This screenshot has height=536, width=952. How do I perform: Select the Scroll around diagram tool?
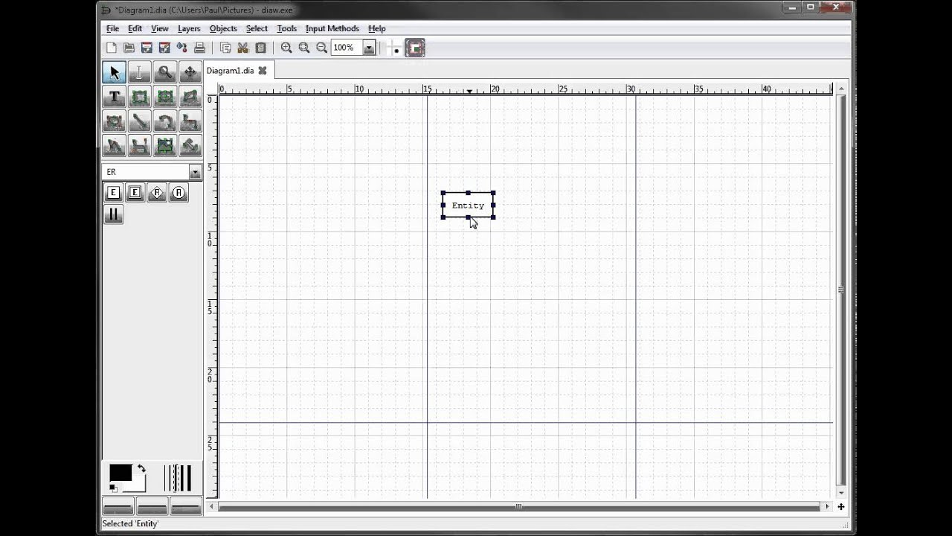(190, 72)
